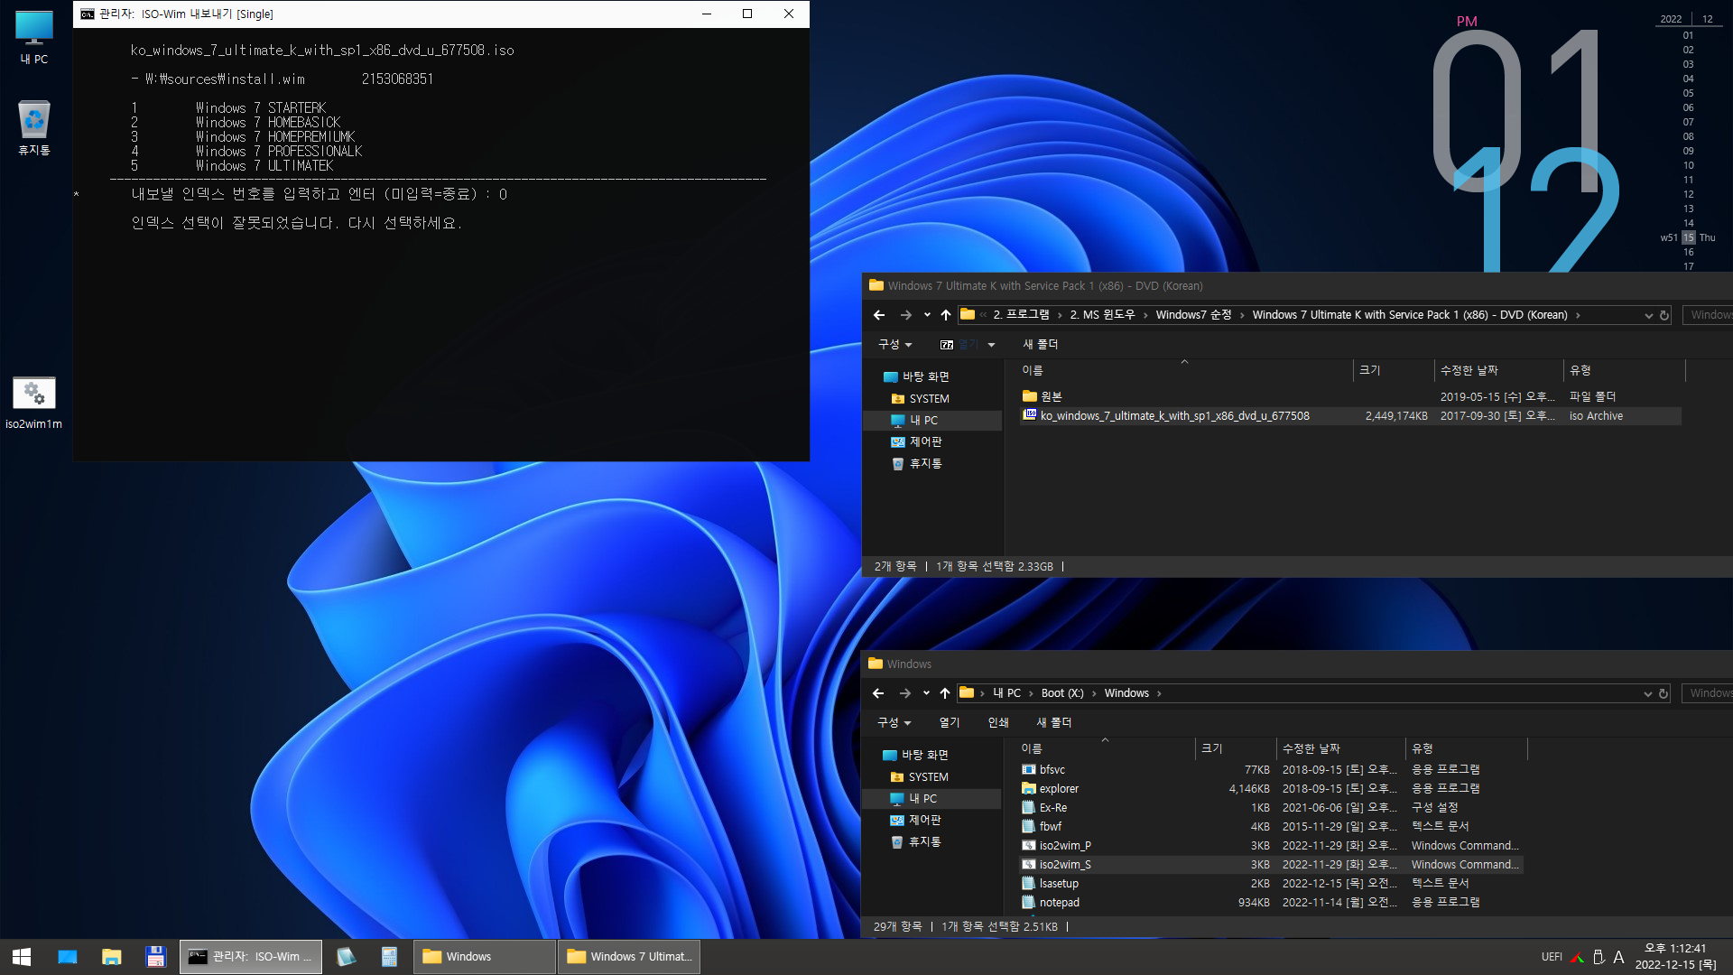This screenshot has height=975, width=1733.
Task: Click search box in lower Windows explorer
Action: coord(1707,693)
